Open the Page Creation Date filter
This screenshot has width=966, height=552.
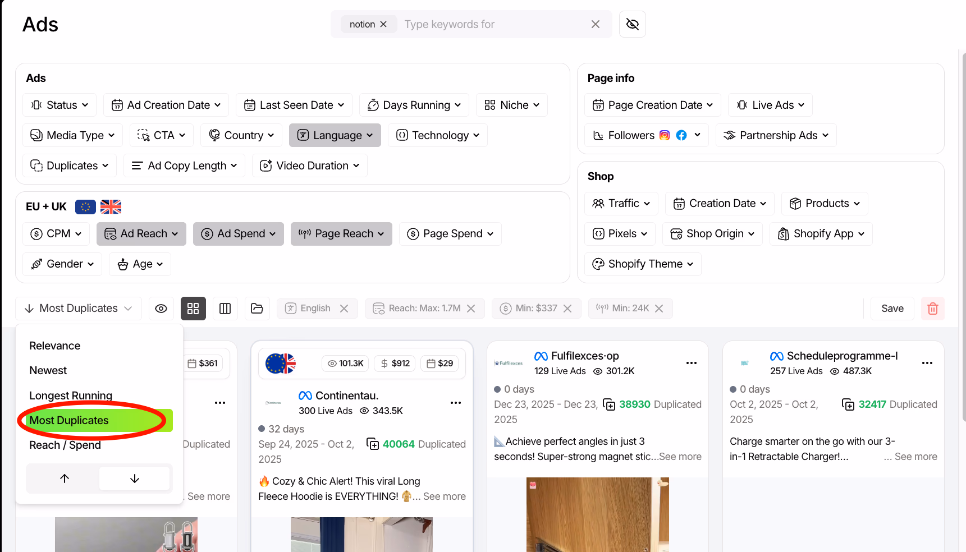653,105
